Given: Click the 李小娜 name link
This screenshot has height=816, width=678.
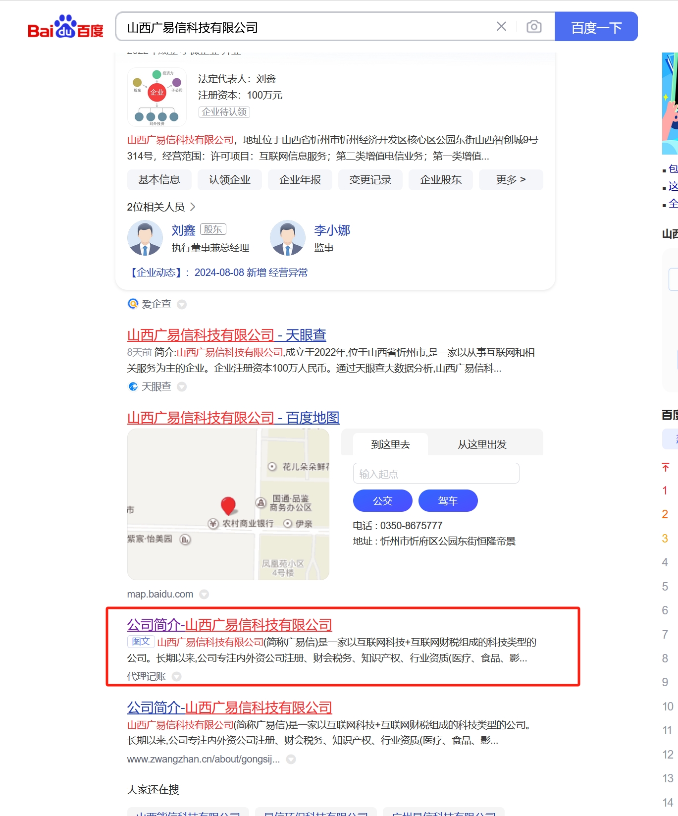Looking at the screenshot, I should pyautogui.click(x=332, y=230).
